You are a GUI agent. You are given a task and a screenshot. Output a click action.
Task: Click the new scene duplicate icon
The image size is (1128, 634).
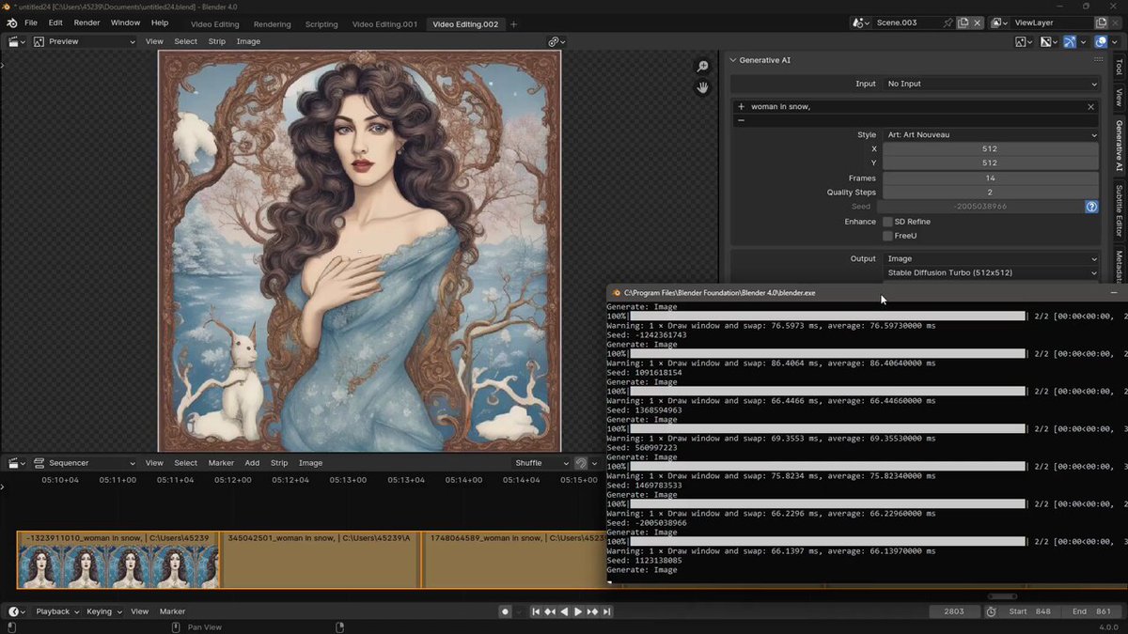pos(963,23)
